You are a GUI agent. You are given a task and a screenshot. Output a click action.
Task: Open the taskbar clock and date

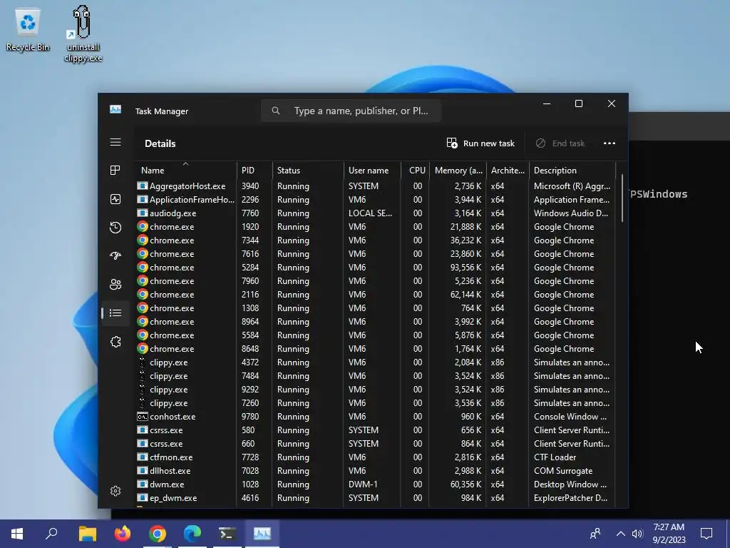tap(669, 534)
